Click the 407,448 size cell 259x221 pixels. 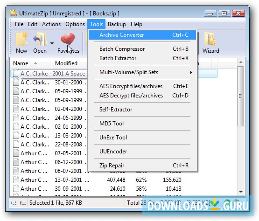[x=116, y=180]
